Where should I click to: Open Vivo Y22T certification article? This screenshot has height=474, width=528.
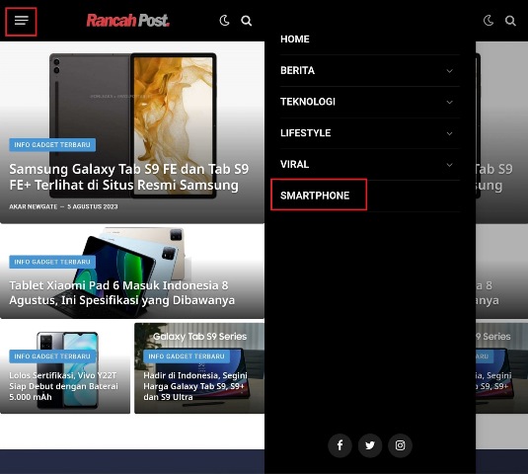click(x=63, y=386)
